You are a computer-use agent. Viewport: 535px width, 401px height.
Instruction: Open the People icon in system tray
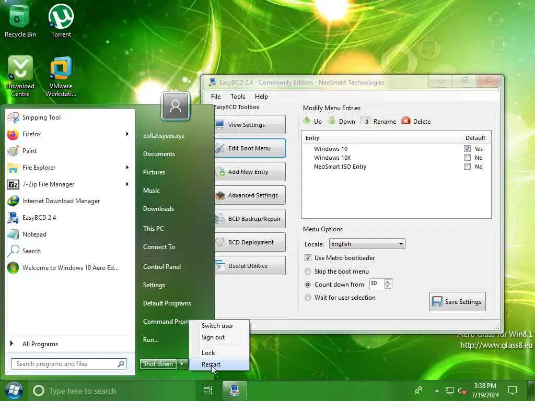tap(418, 391)
